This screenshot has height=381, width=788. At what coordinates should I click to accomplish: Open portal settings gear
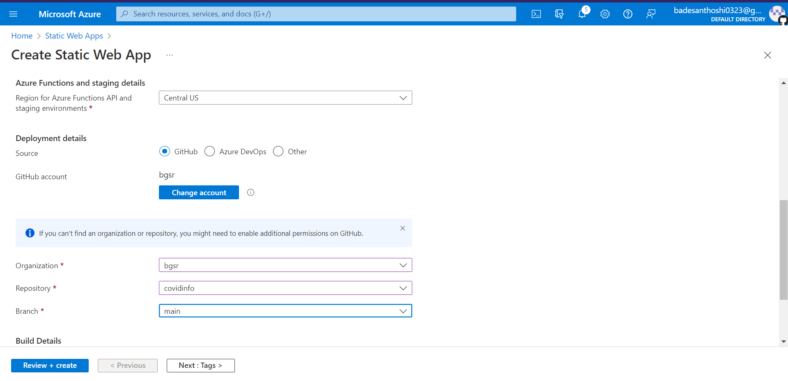click(x=605, y=14)
